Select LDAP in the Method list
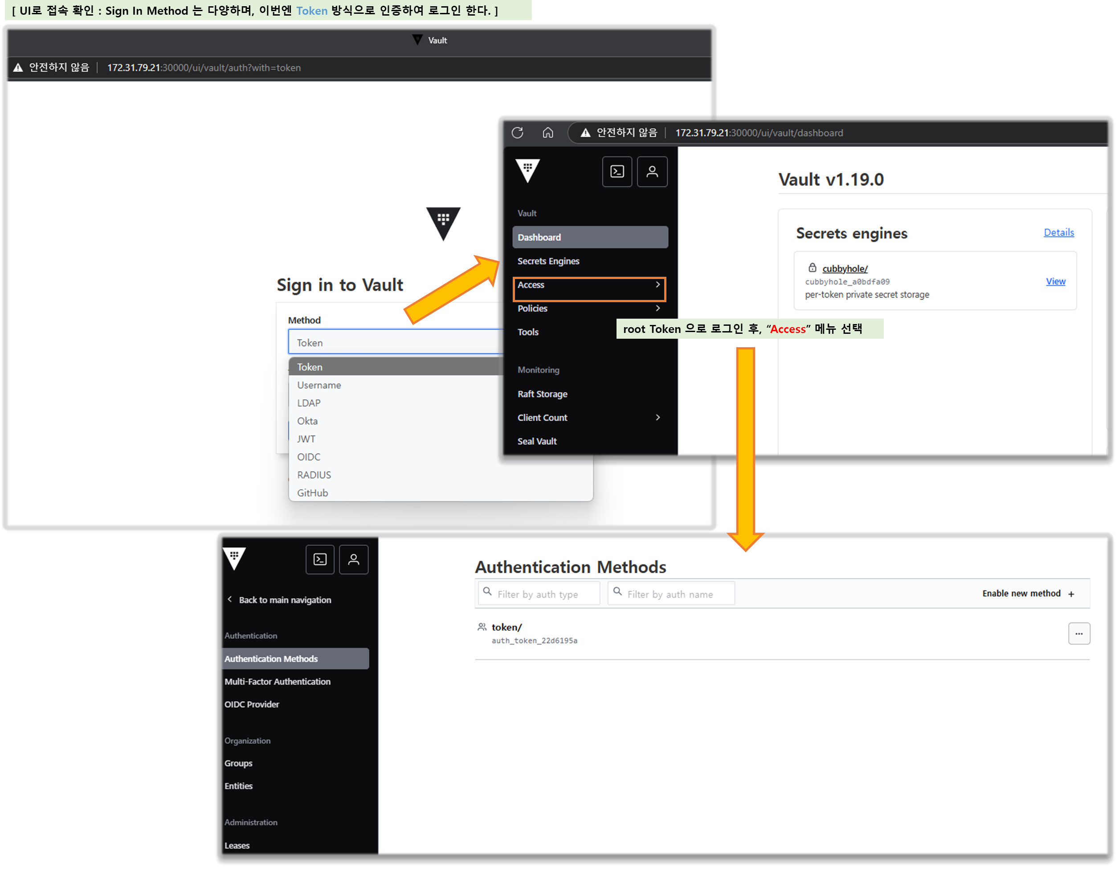 pos(309,403)
